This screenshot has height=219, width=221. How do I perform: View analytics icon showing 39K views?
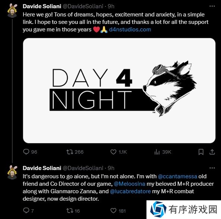pyautogui.click(x=157, y=152)
